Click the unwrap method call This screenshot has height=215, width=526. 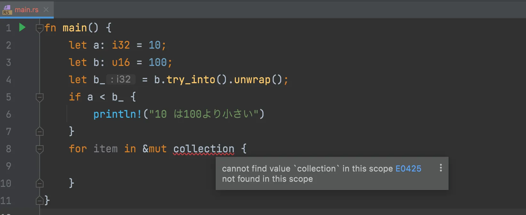(x=252, y=80)
